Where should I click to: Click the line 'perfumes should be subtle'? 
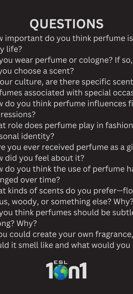[x=67, y=212]
